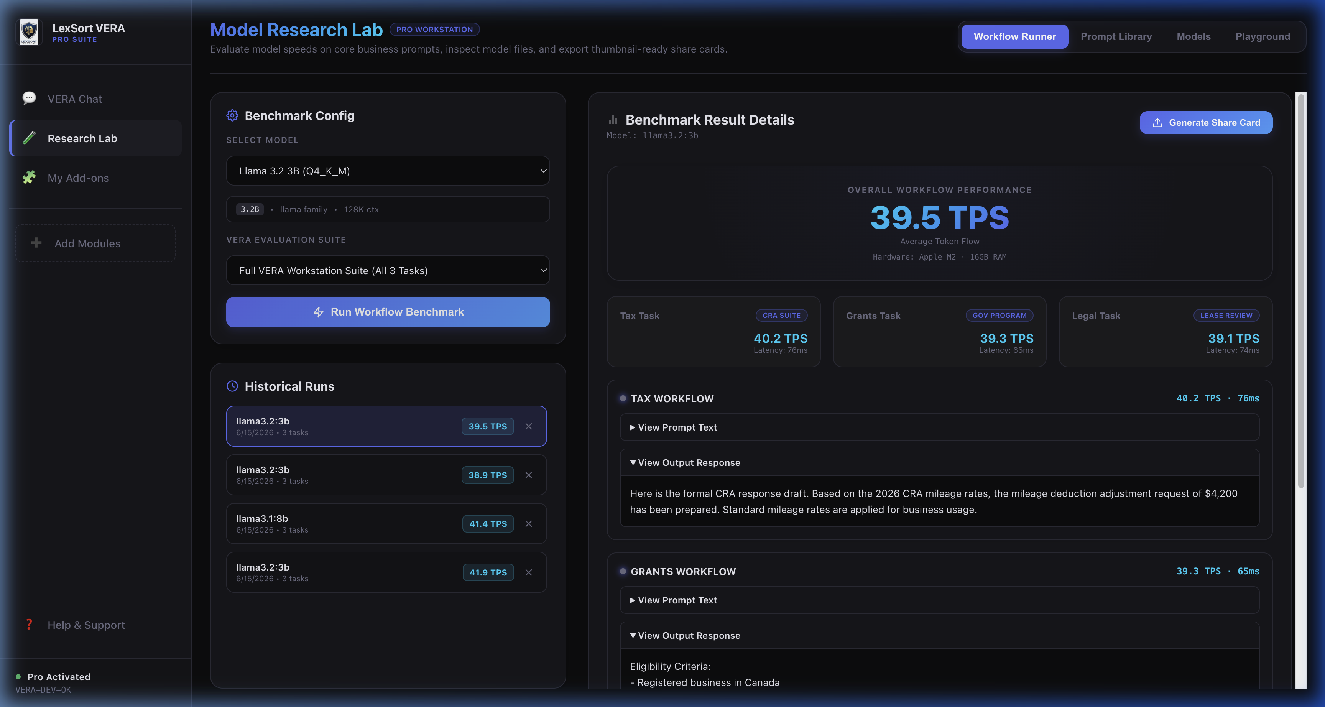
Task: Click the Hardware: Apple M2 16GB RAM text
Action: click(939, 257)
